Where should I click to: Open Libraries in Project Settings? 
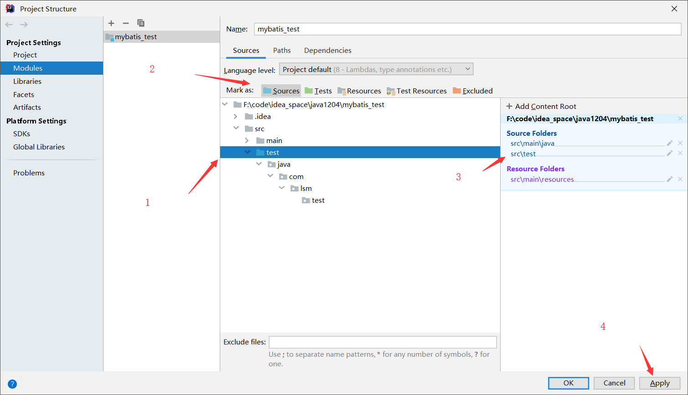[27, 81]
